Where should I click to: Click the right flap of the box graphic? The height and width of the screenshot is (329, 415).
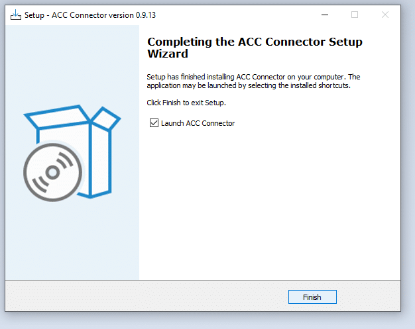[x=106, y=118]
